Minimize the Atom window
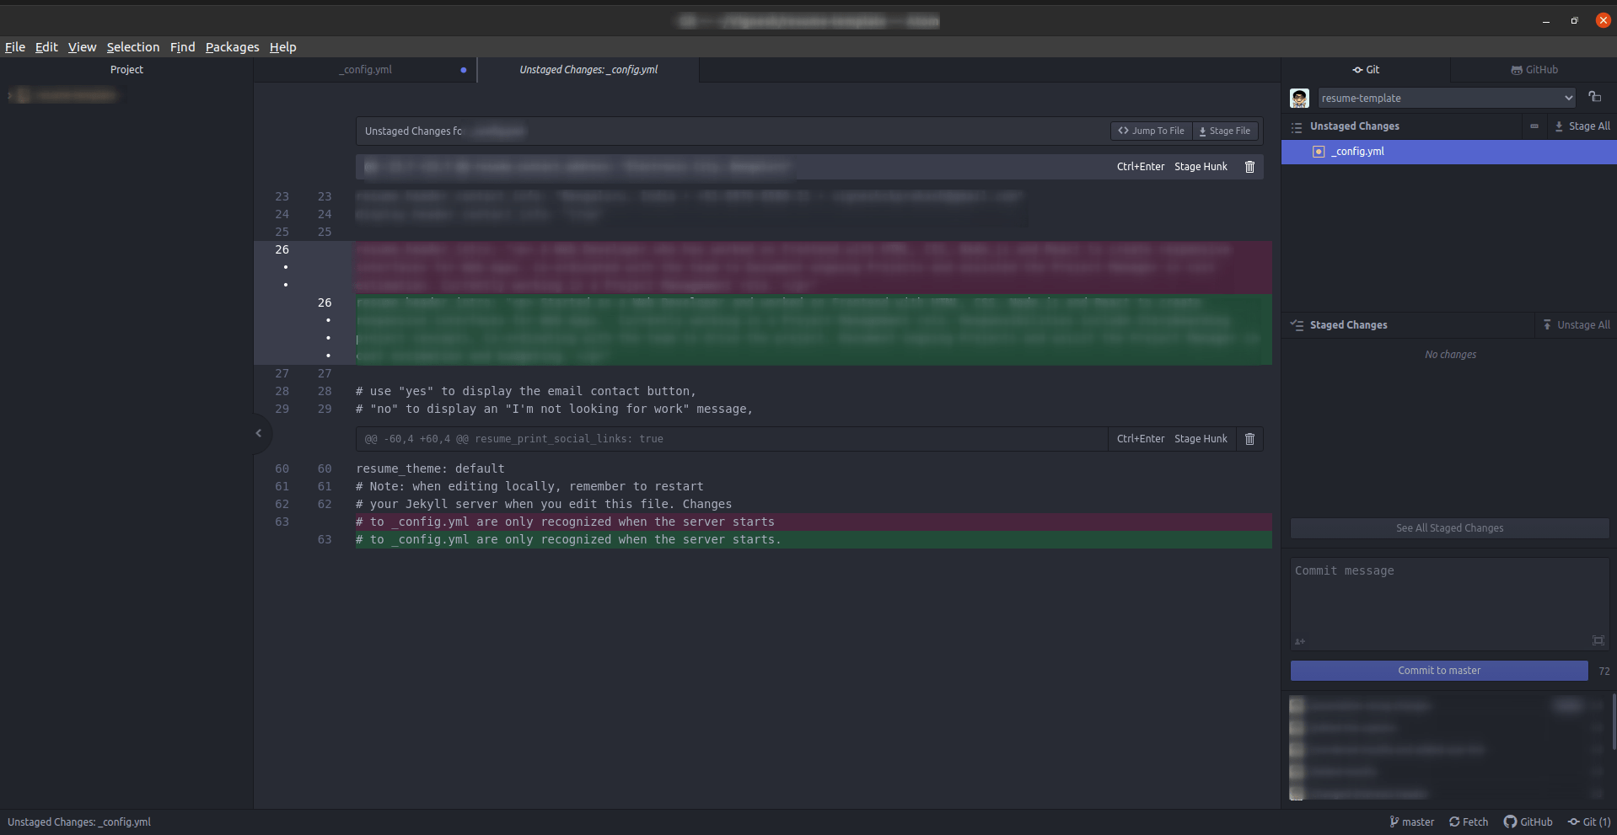The height and width of the screenshot is (835, 1617). [x=1546, y=21]
